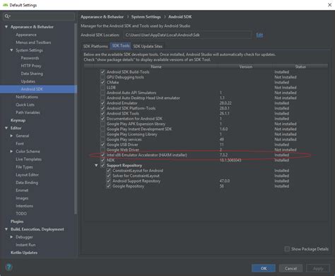Open Live Templates settings
The width and height of the screenshot is (335, 276).
(28, 159)
